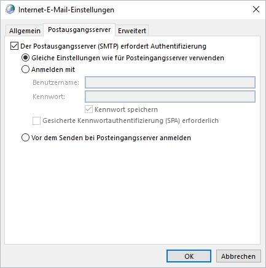Open the Erweitert tab
Viewport: 266px width, 268px height.
132,31
